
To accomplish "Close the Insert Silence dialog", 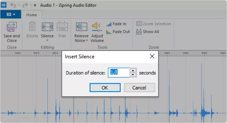I will 152,56.
